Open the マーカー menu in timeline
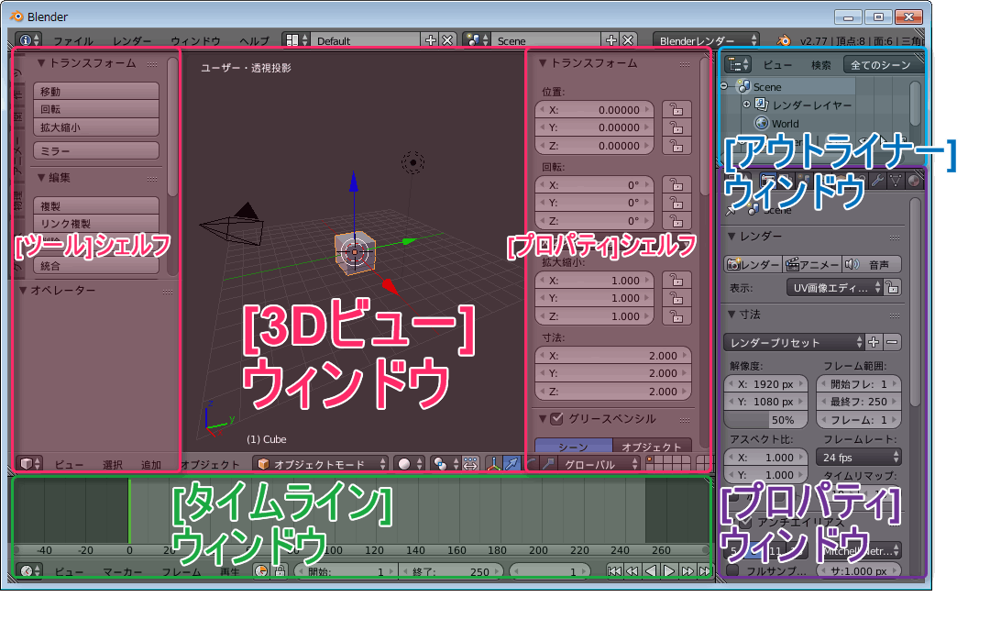 (x=123, y=571)
